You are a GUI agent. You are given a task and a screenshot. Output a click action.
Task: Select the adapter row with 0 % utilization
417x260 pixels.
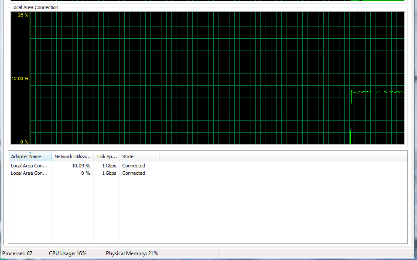point(84,173)
